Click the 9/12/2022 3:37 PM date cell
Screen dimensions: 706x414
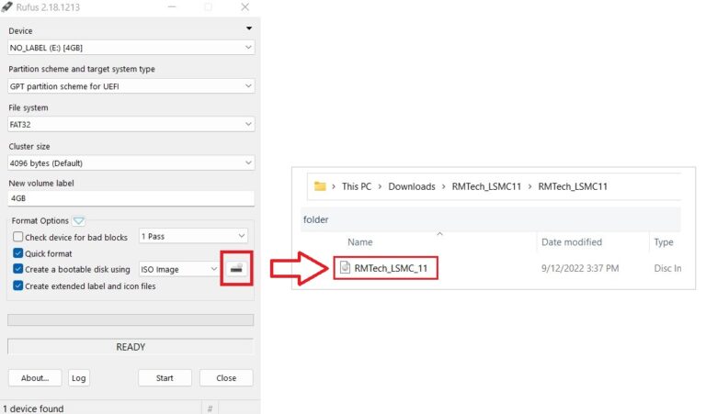(580, 268)
